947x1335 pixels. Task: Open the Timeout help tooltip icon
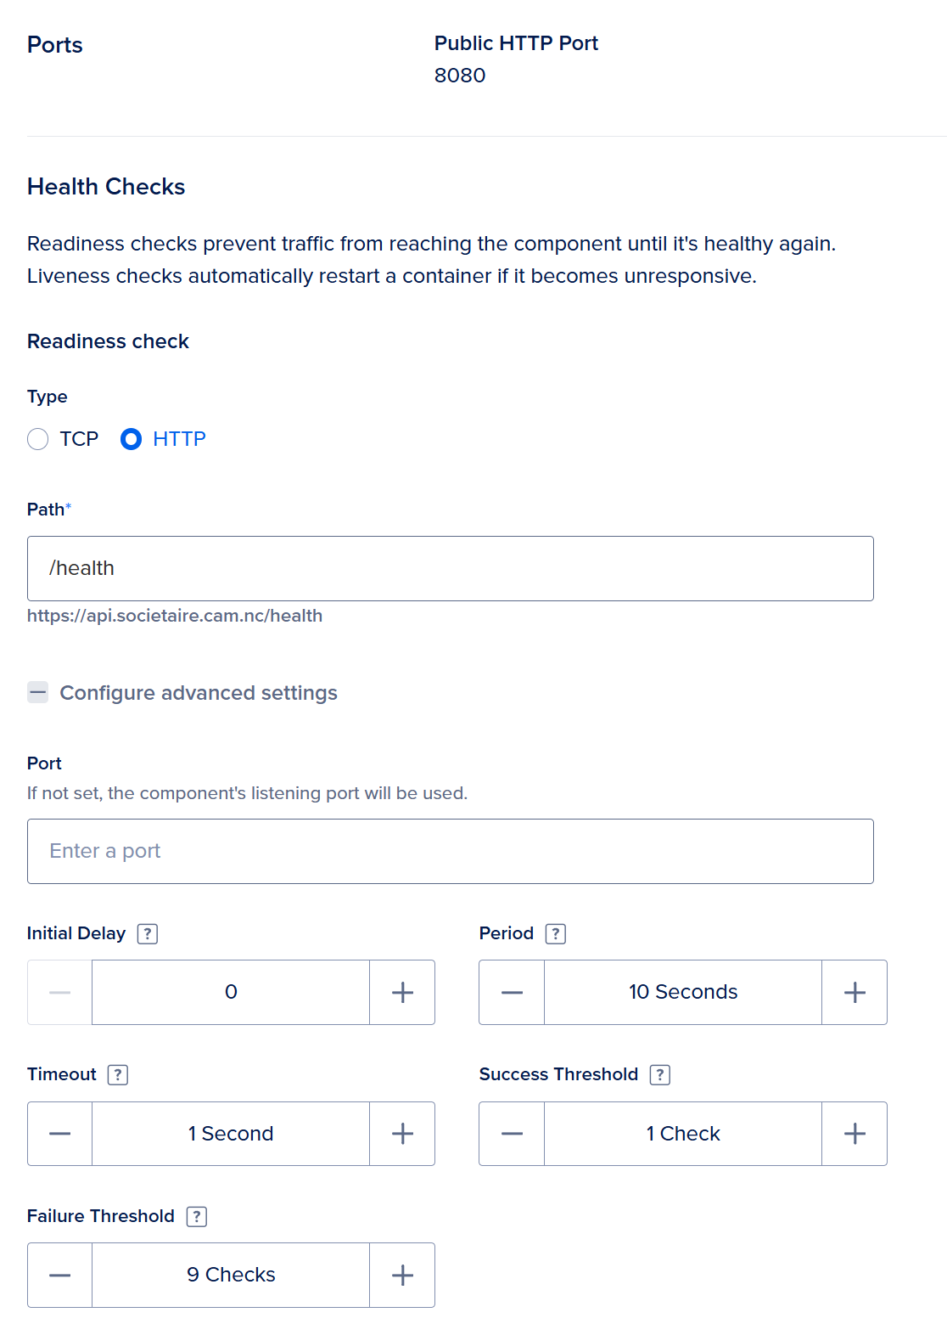[x=118, y=1075]
